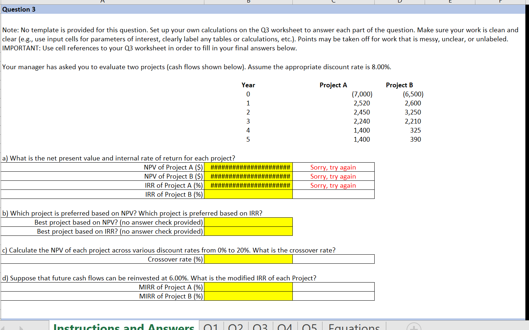This screenshot has width=529, height=330.
Task: Click the Project B column header
Action: pos(399,85)
